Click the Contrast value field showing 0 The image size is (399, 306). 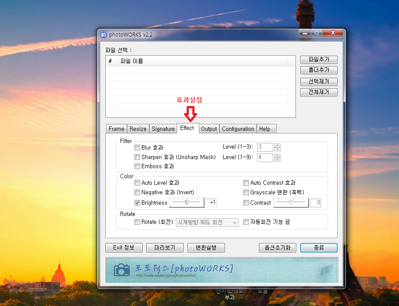315,203
